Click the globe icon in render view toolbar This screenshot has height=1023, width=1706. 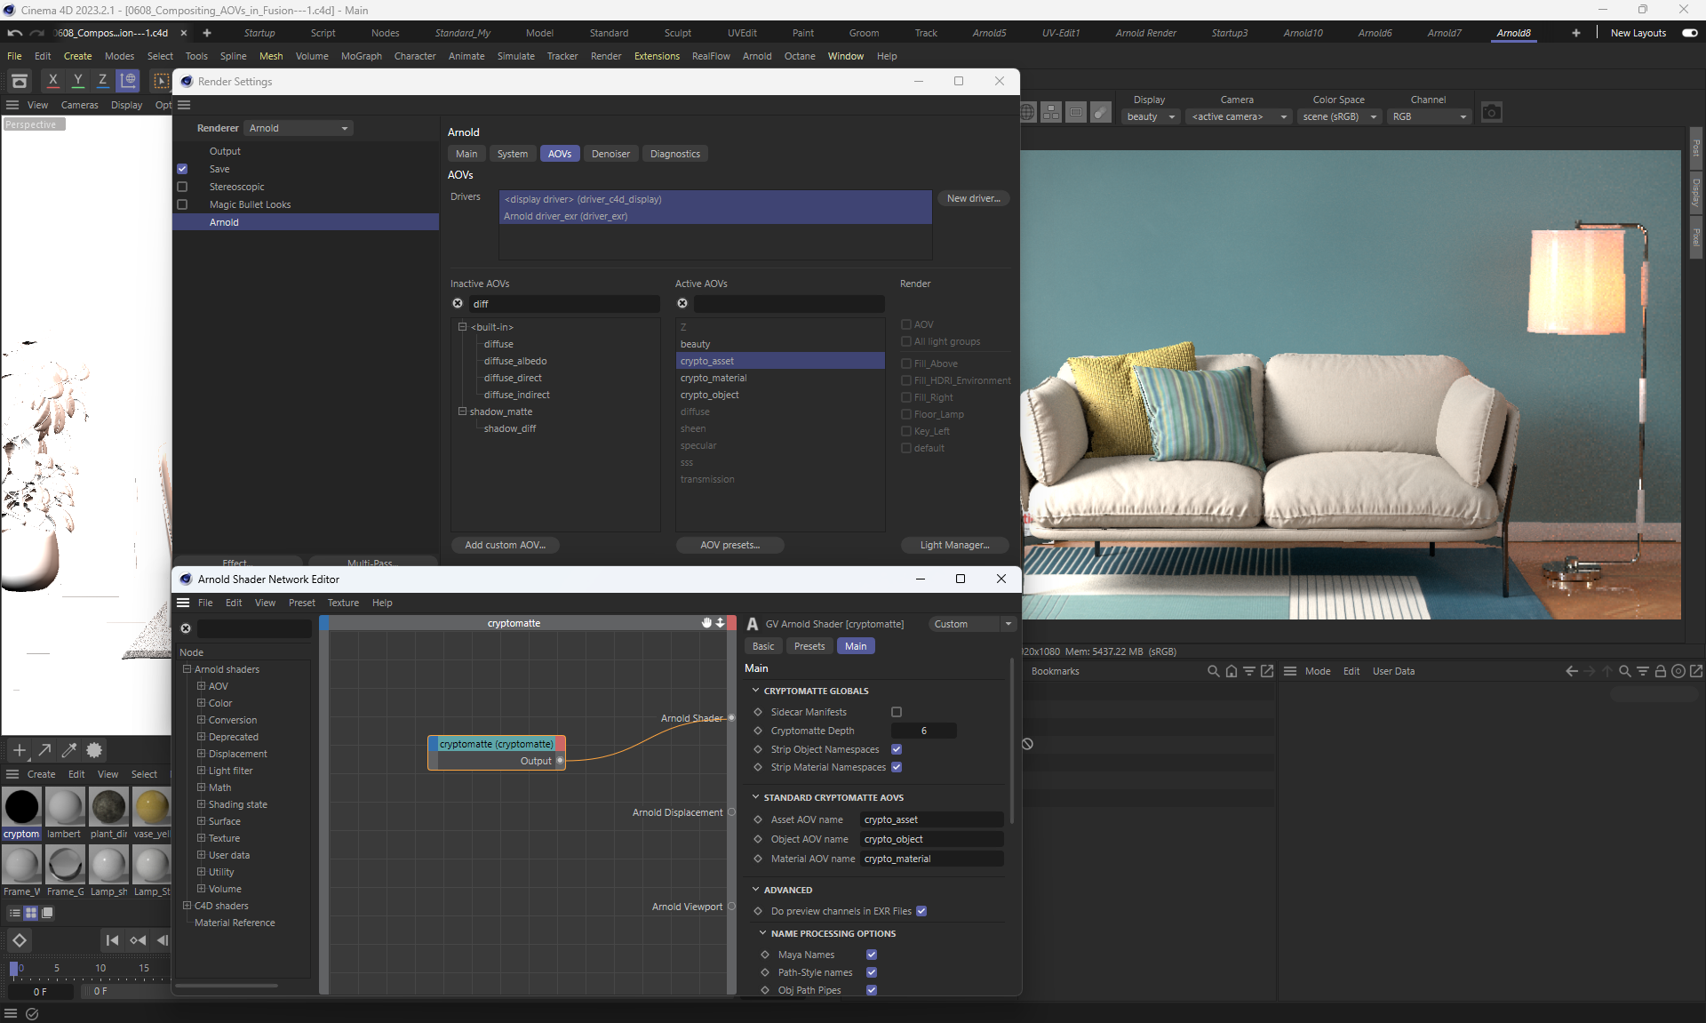1027,113
